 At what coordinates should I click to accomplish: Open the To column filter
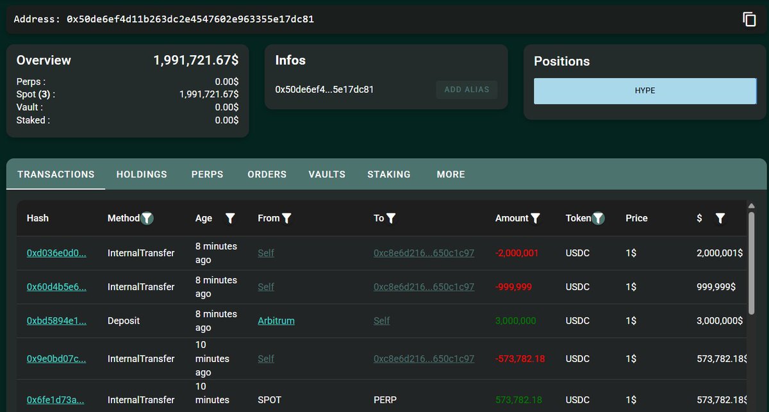[391, 218]
